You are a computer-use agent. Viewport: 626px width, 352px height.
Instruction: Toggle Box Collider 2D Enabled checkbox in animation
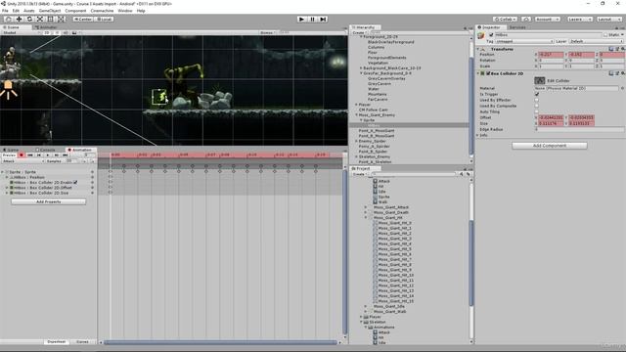pos(75,183)
